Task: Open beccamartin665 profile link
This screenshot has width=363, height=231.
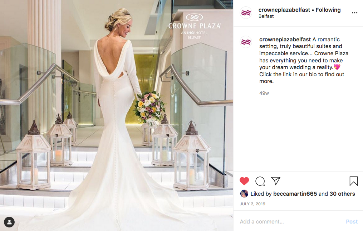Action: click(295, 194)
